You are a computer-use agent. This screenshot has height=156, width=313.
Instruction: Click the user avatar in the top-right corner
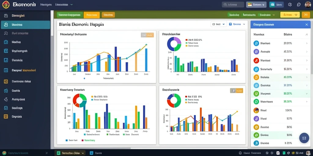click(x=308, y=5)
